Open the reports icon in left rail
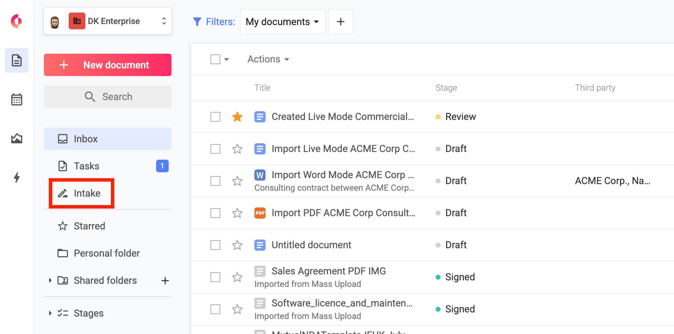Image resolution: width=674 pixels, height=334 pixels. [17, 138]
